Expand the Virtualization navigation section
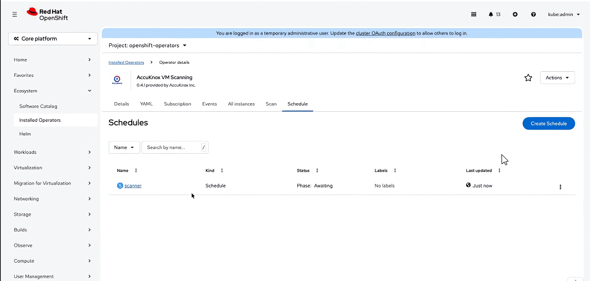The width and height of the screenshot is (590, 281). [53, 168]
